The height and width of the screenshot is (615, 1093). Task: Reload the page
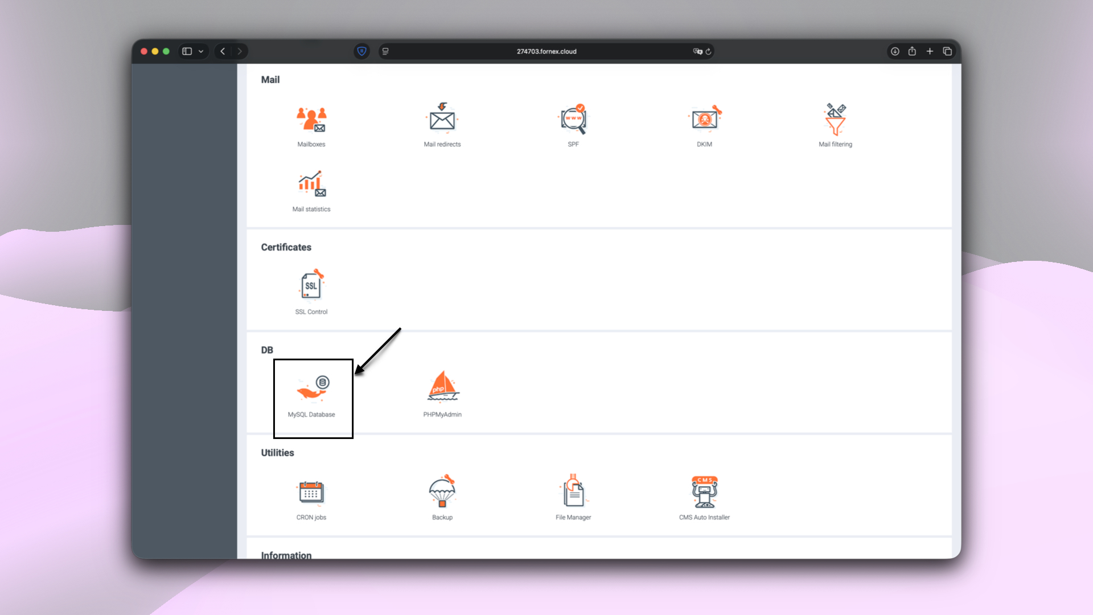pyautogui.click(x=708, y=51)
